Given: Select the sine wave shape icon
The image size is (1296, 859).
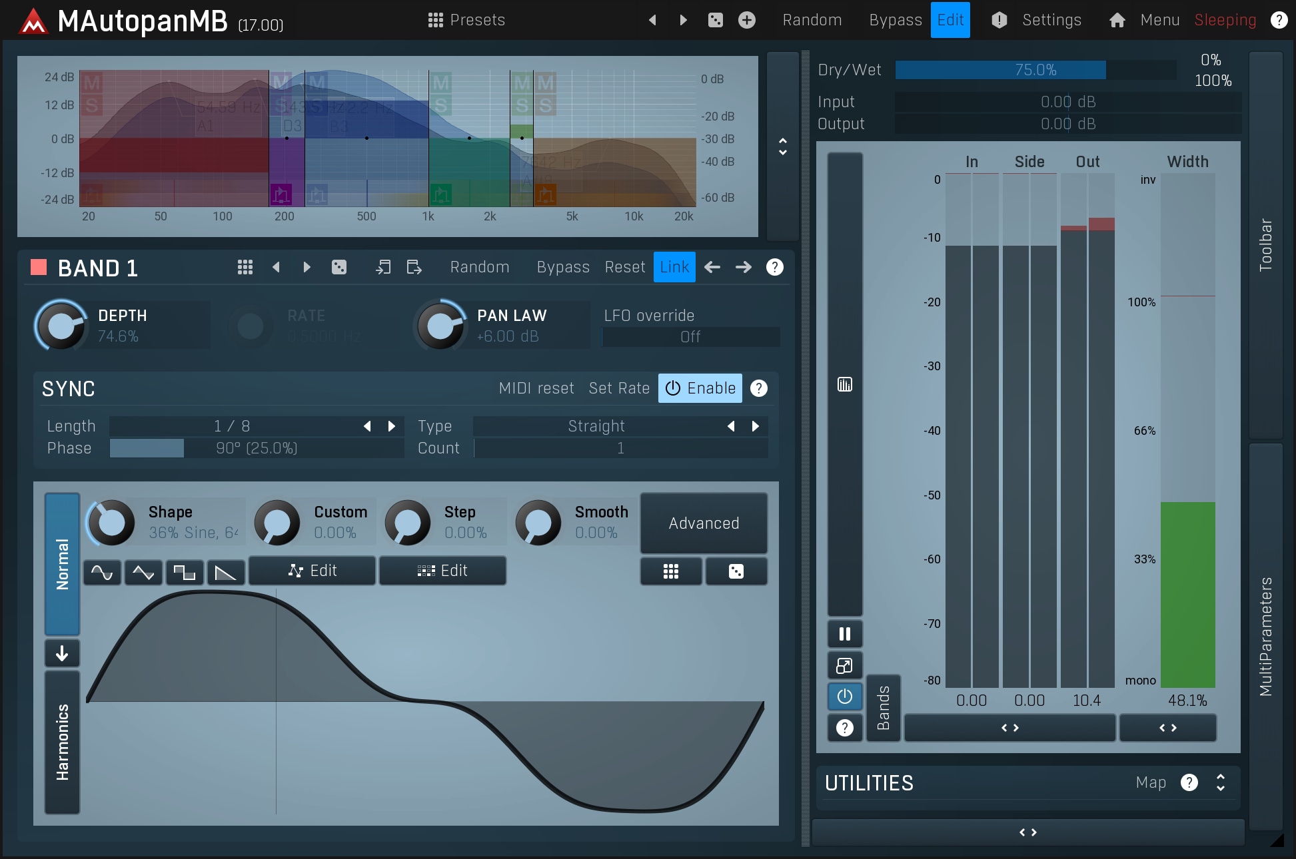Looking at the screenshot, I should tap(102, 572).
